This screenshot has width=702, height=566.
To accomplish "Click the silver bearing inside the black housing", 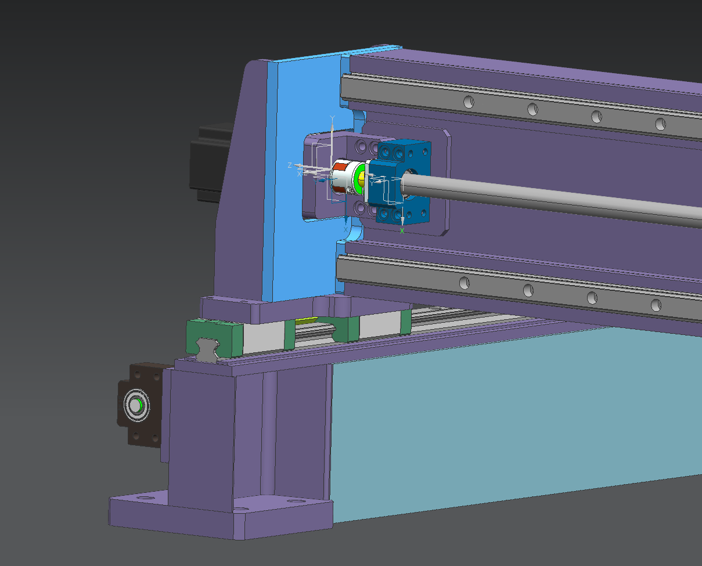I will tap(136, 406).
